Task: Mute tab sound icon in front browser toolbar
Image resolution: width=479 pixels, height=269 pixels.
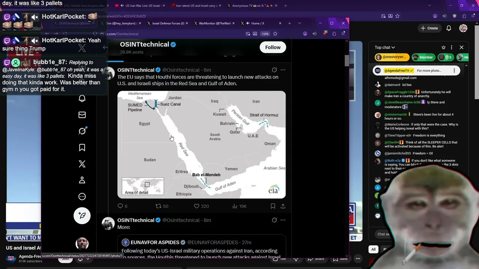Action: pos(314,34)
